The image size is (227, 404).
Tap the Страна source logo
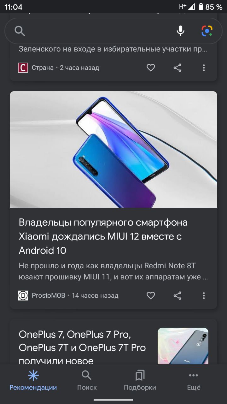coord(23,68)
